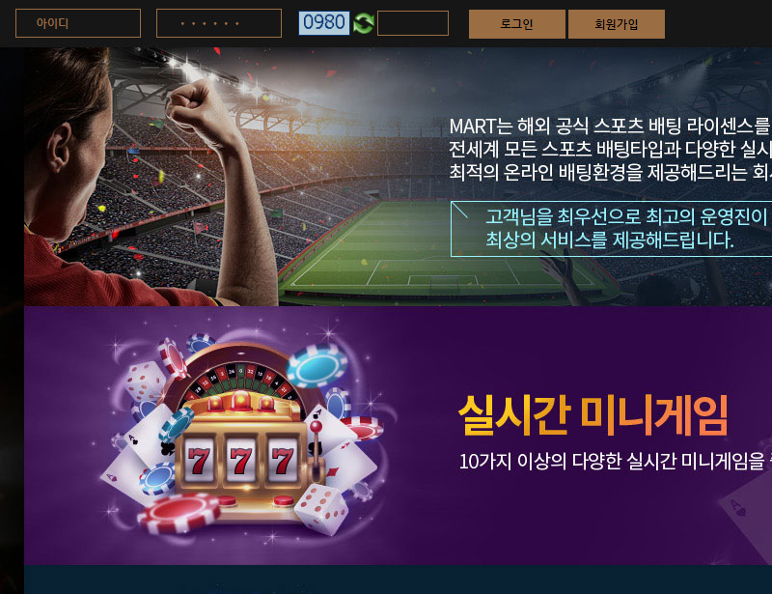This screenshot has width=772, height=594.
Task: Focus the 아이디 username input field
Action: [78, 23]
